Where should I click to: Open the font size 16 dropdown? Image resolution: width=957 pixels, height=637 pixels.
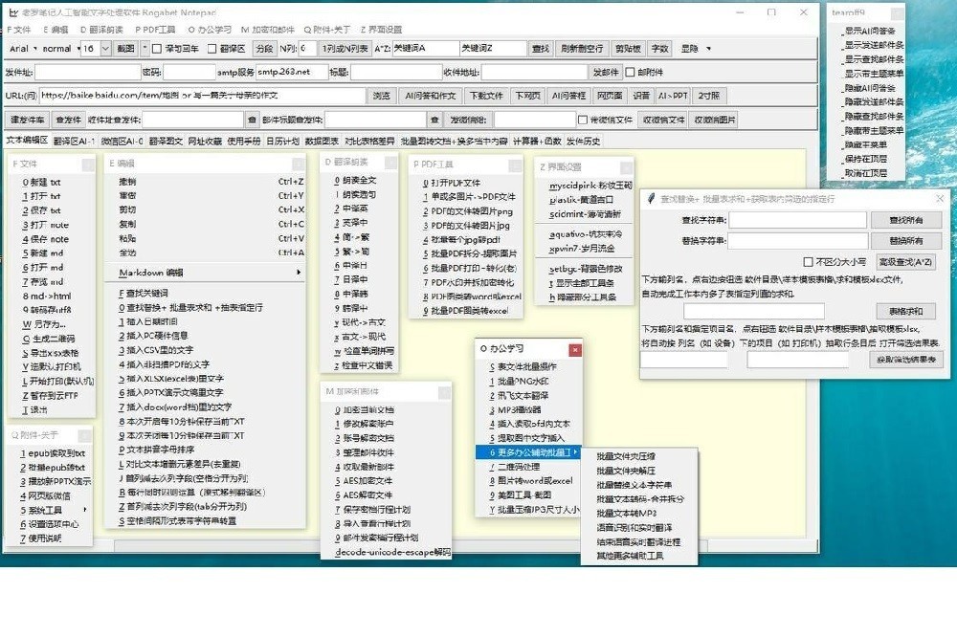pos(105,48)
